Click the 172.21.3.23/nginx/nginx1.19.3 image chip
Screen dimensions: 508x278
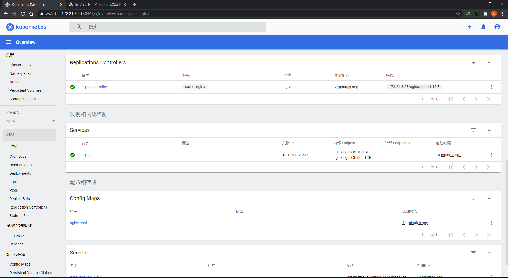click(x=414, y=87)
